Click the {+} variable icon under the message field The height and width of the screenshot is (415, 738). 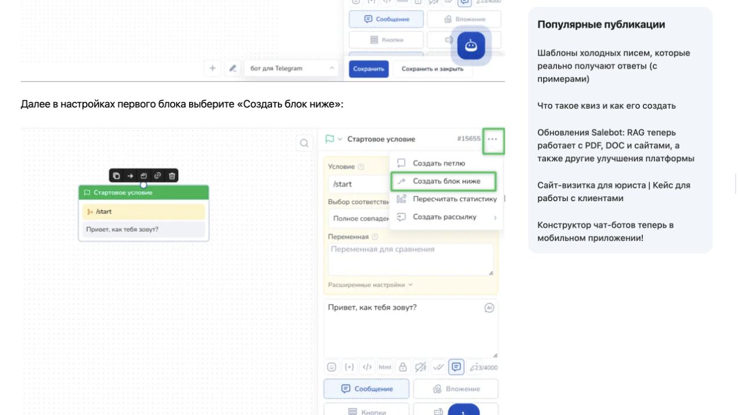click(349, 367)
